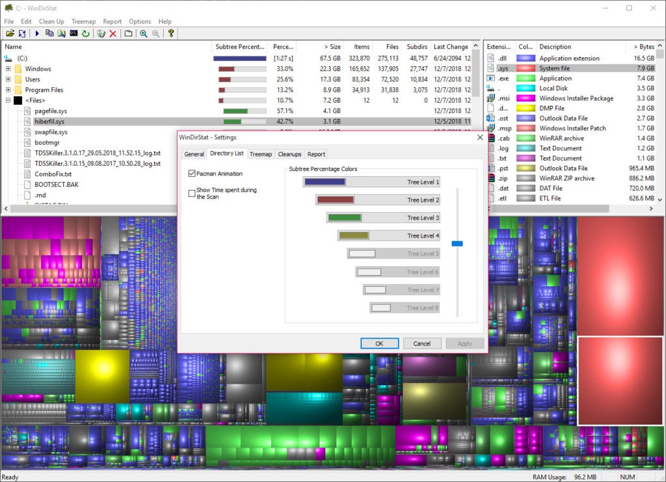
Task: Click the .exe file type icon
Action: pos(491,78)
